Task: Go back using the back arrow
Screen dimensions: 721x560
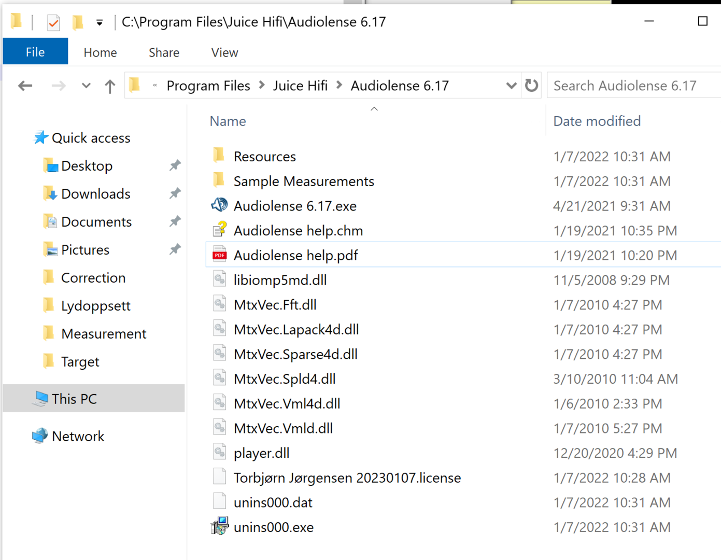Action: pyautogui.click(x=25, y=86)
